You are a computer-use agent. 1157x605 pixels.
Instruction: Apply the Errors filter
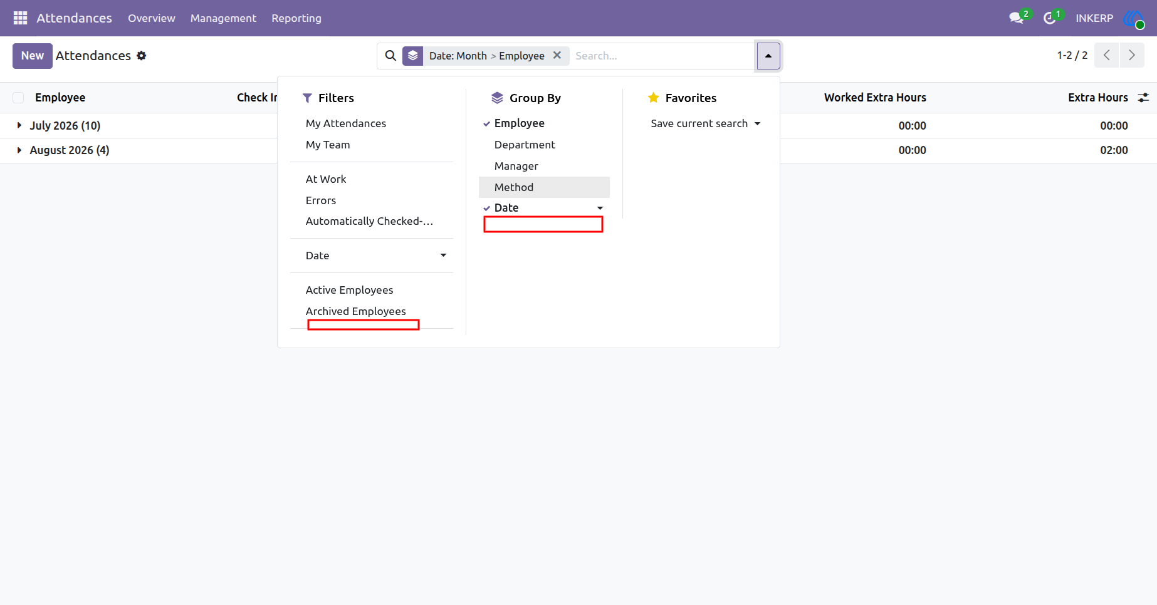[372, 200]
